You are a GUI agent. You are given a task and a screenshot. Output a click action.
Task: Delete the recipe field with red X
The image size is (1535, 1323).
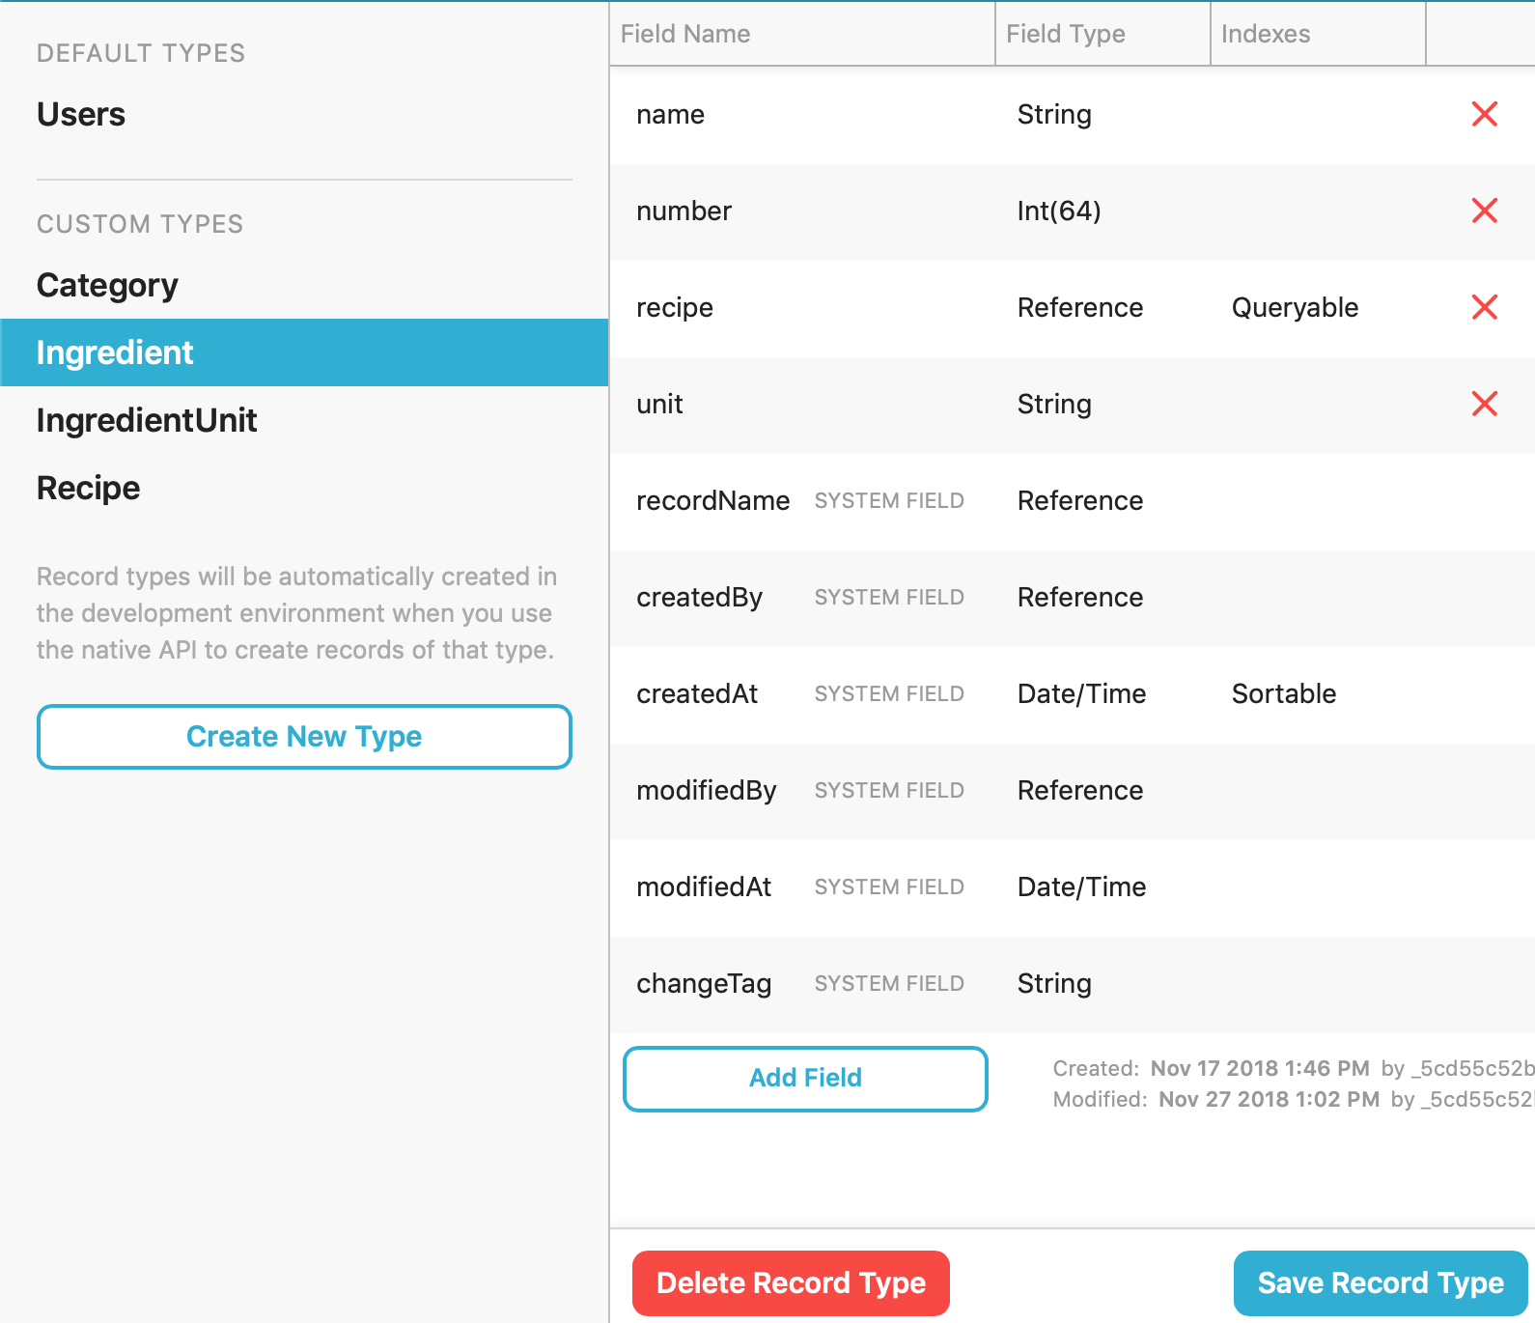1484,307
